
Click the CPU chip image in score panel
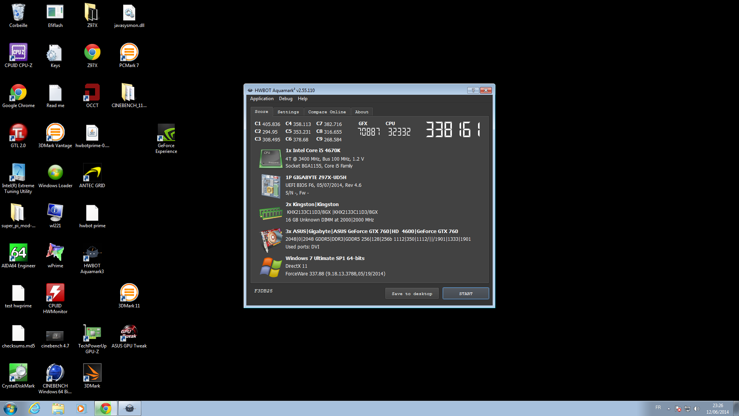click(x=271, y=158)
